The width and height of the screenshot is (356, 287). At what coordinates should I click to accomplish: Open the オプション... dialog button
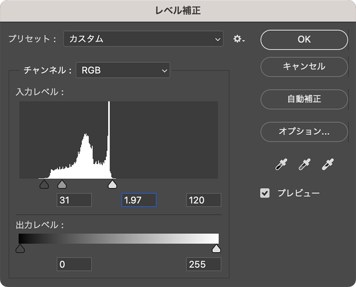click(x=304, y=131)
